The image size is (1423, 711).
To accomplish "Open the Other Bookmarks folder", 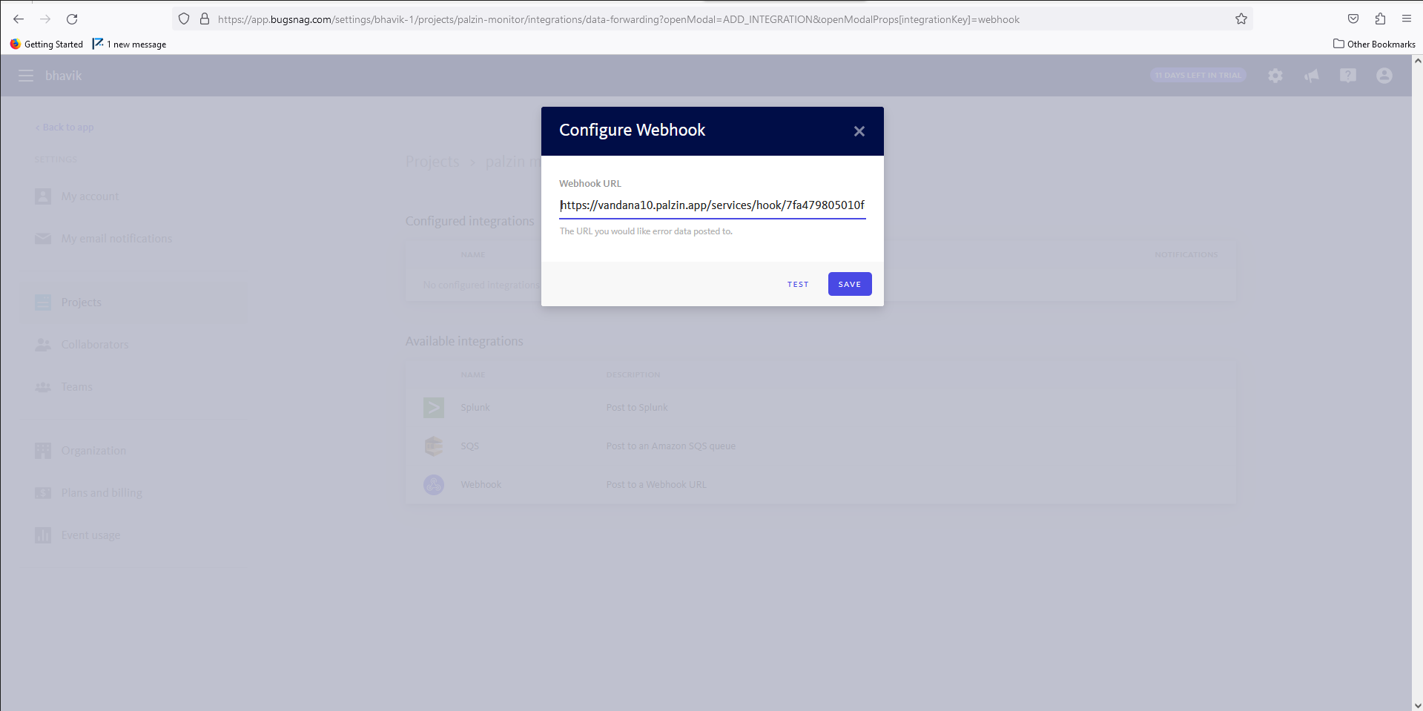I will [x=1374, y=44].
